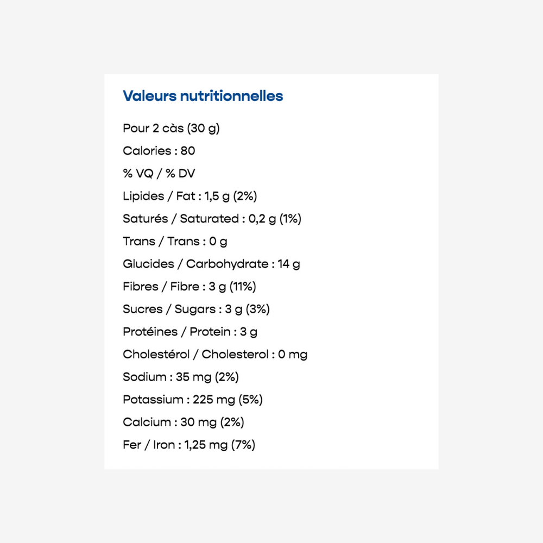
Task: Select the "Saturés / Saturated" label
Action: [180, 219]
